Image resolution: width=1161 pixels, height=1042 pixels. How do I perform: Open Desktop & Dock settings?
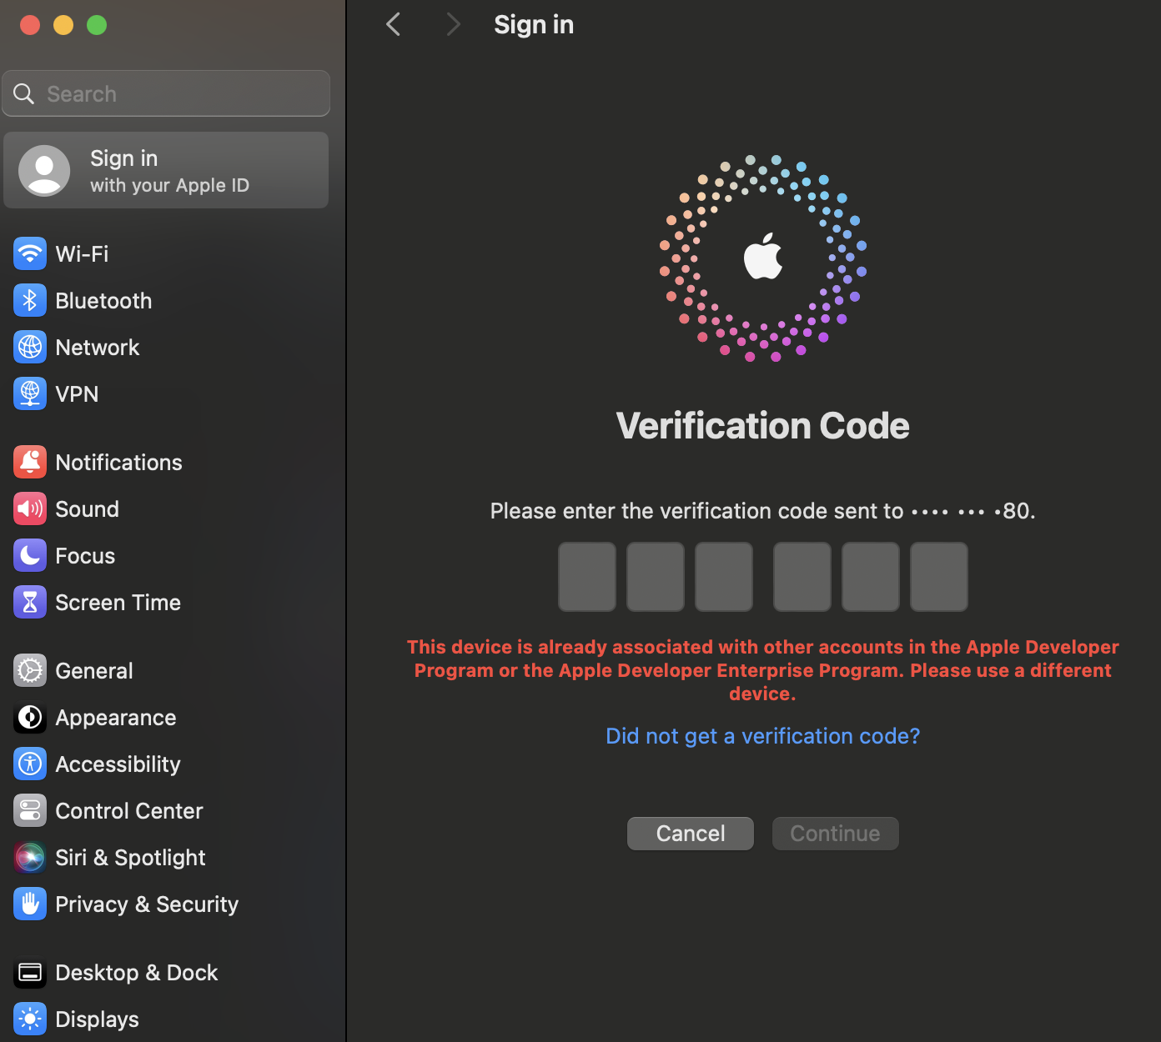point(136,973)
